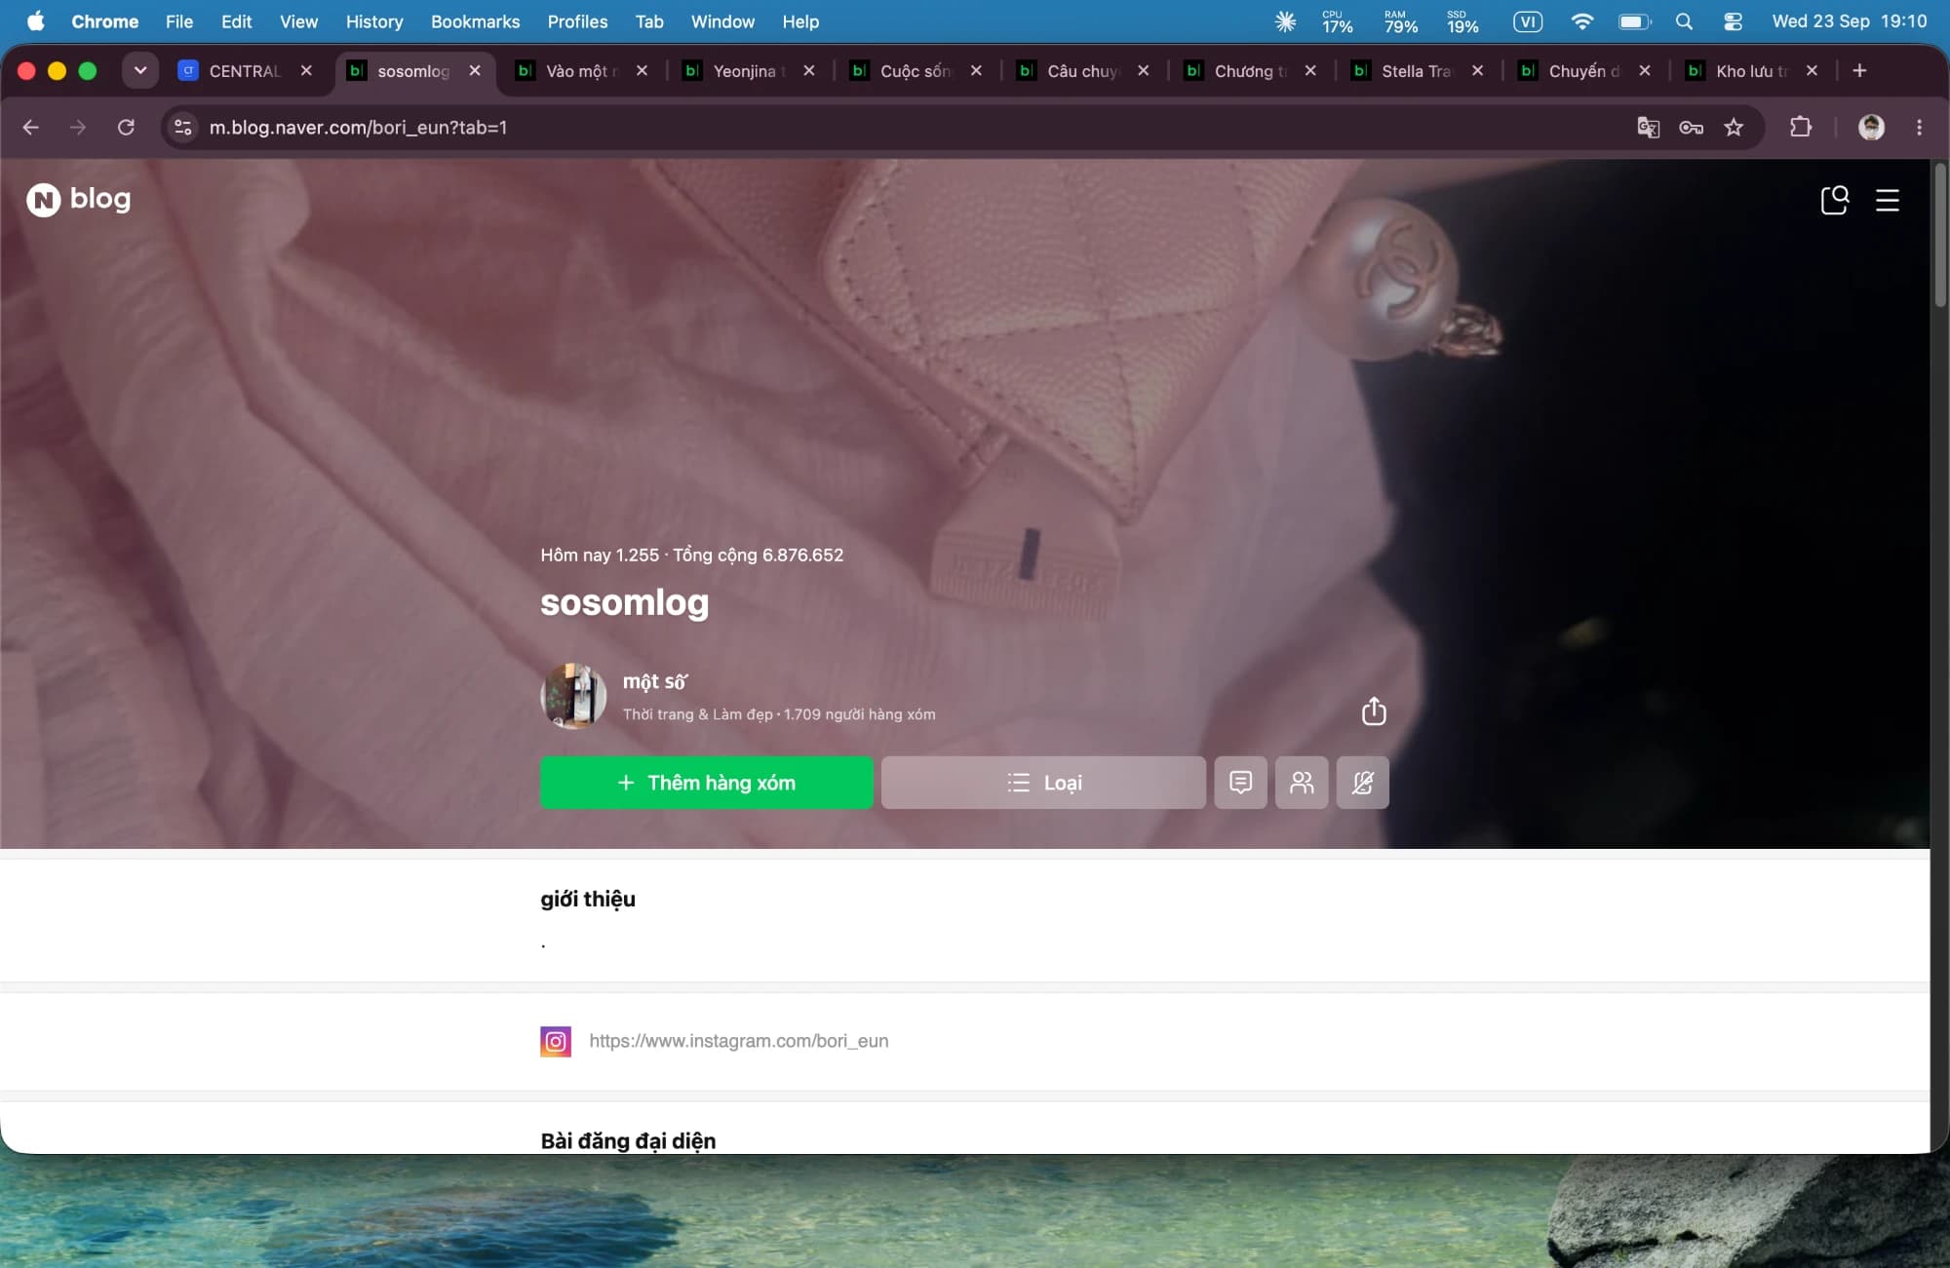Go forward with browser forward arrow

coord(78,127)
